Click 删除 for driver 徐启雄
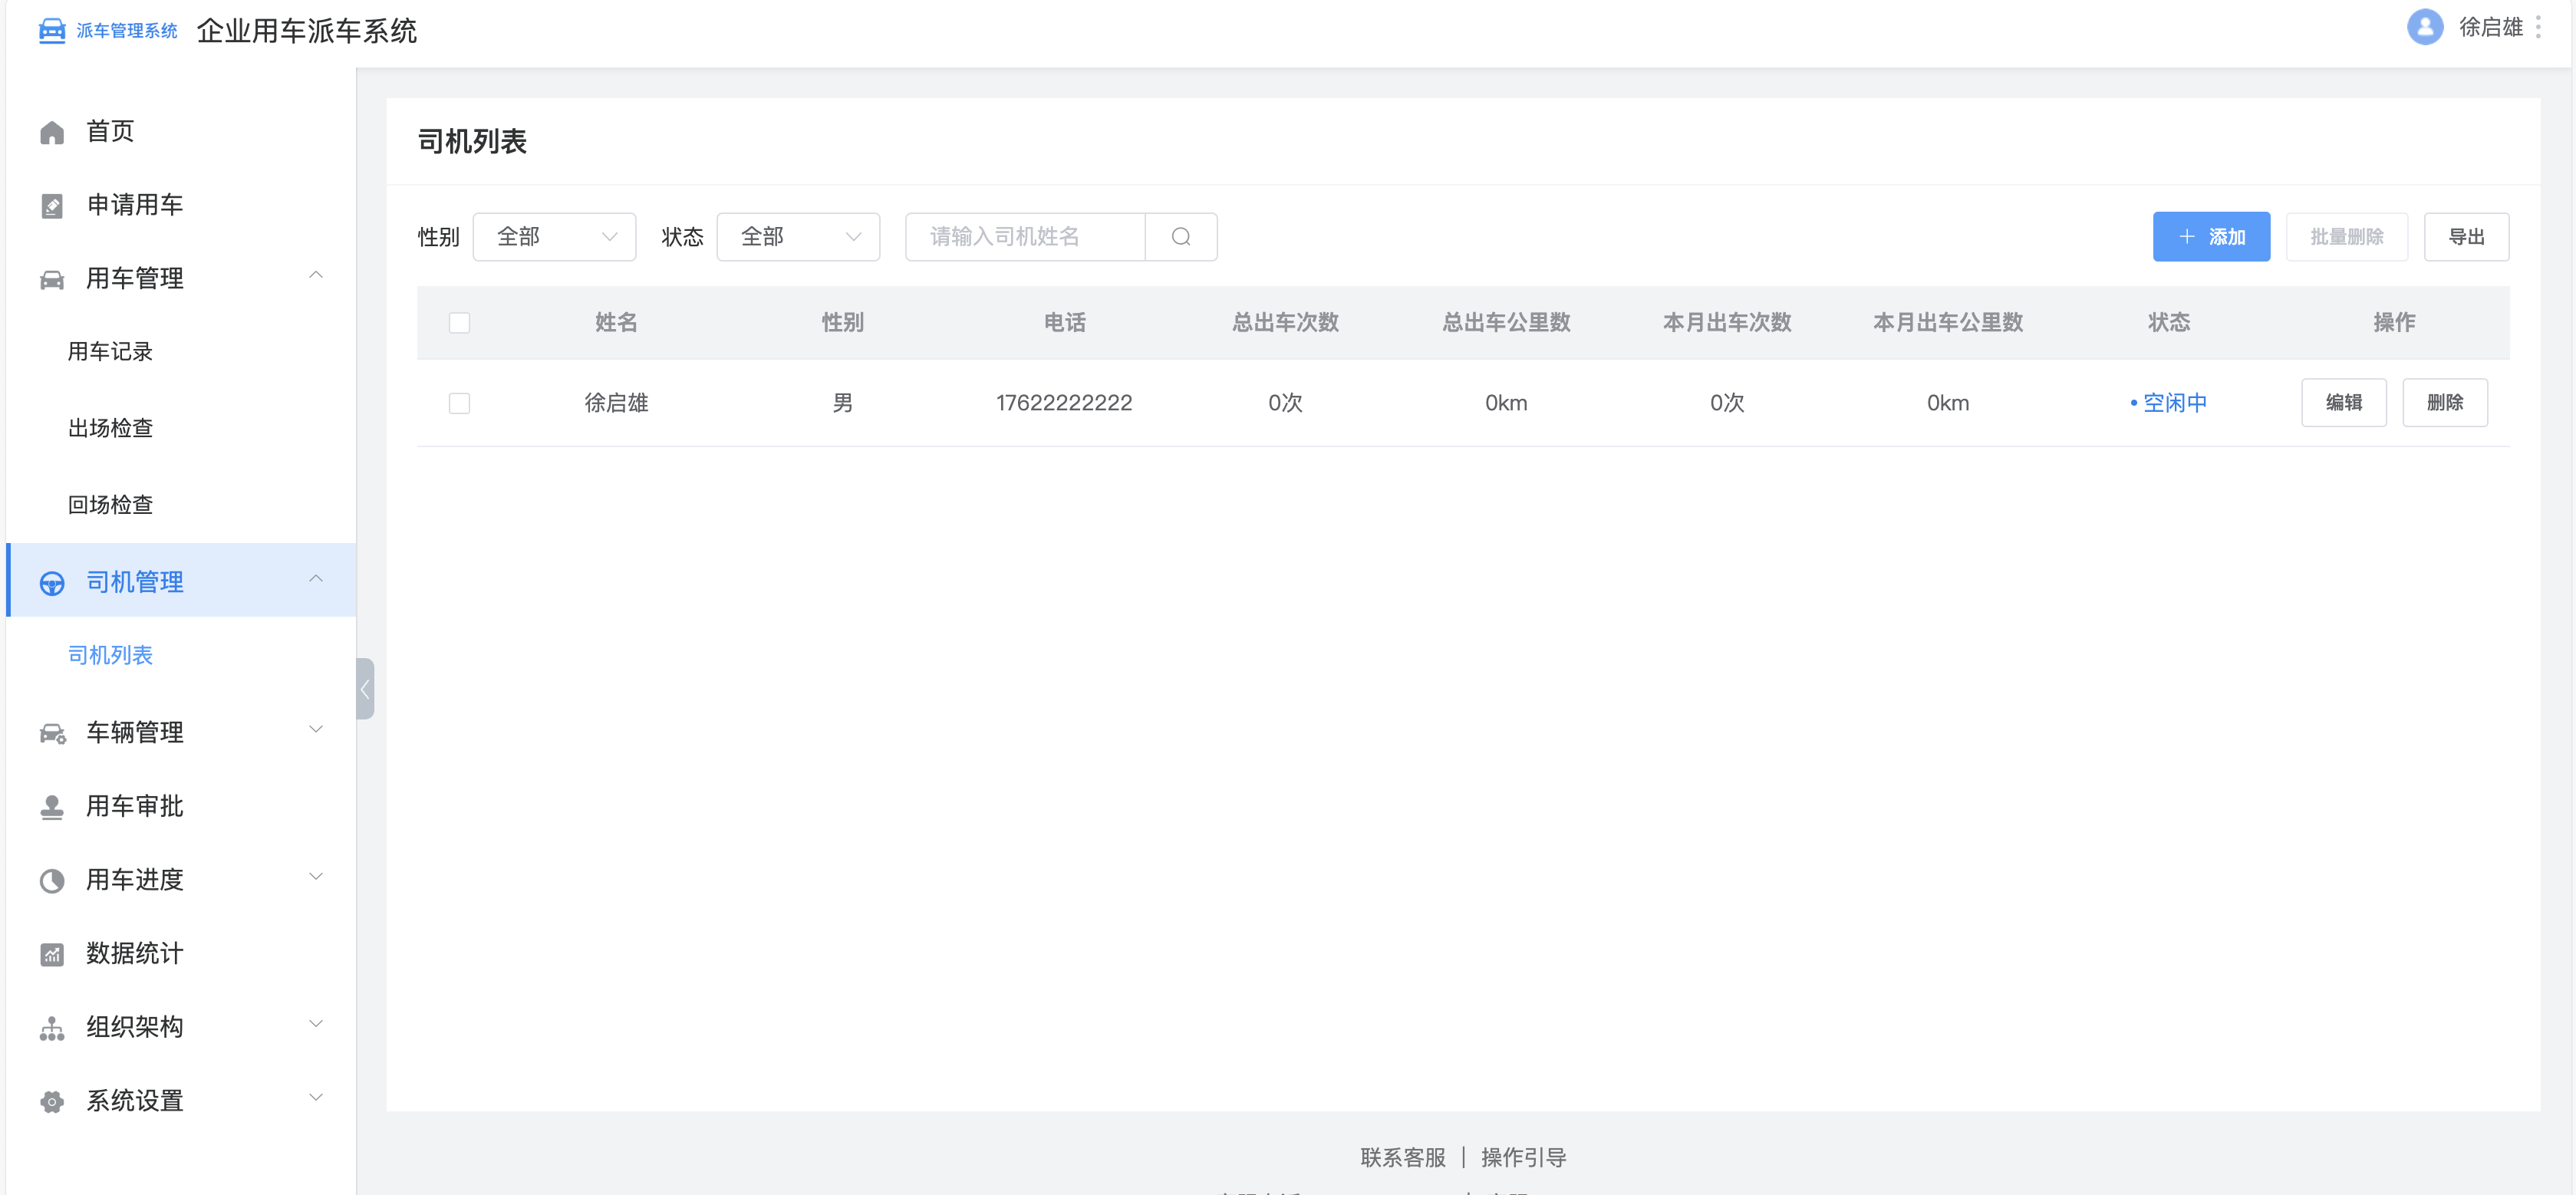This screenshot has width=2576, height=1195. click(2444, 403)
